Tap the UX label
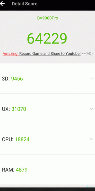This screenshot has width=95, height=191. coord(6,109)
